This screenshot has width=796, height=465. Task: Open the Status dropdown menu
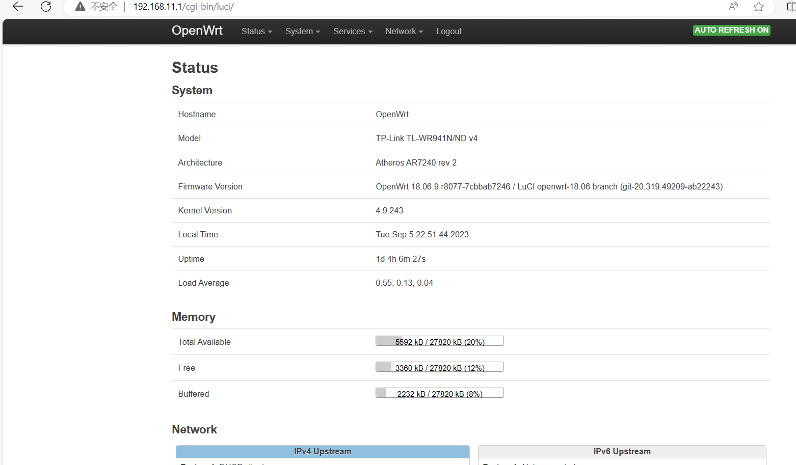click(x=256, y=31)
